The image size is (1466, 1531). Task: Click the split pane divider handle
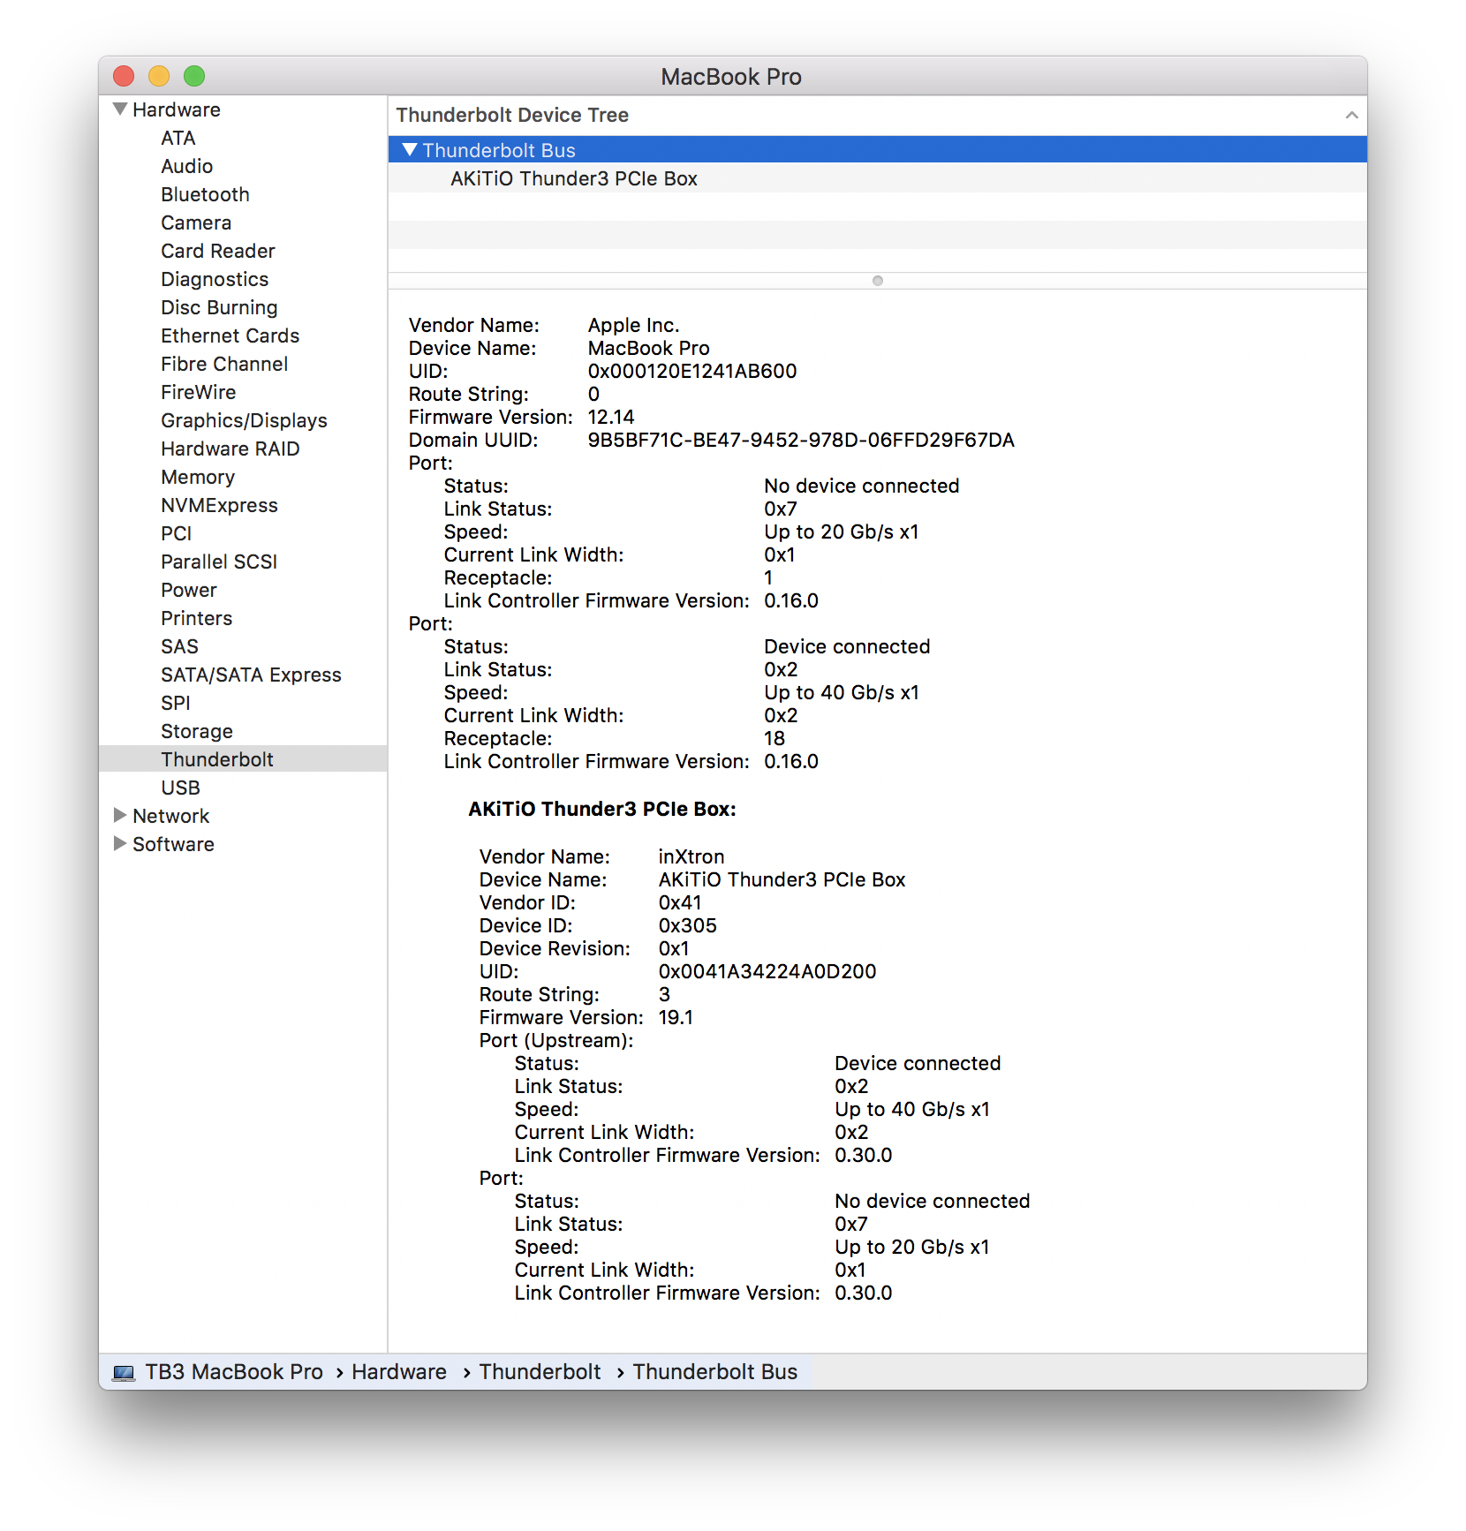coord(877,281)
